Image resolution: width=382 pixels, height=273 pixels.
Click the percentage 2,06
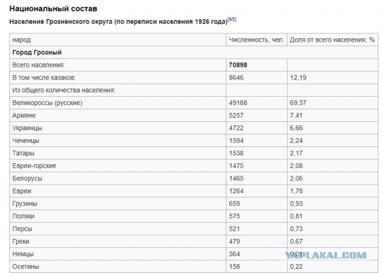coord(296,179)
